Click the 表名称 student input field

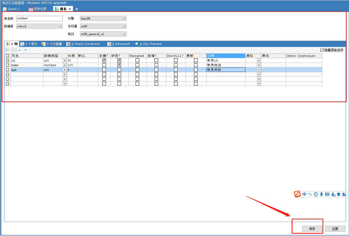(x=39, y=18)
